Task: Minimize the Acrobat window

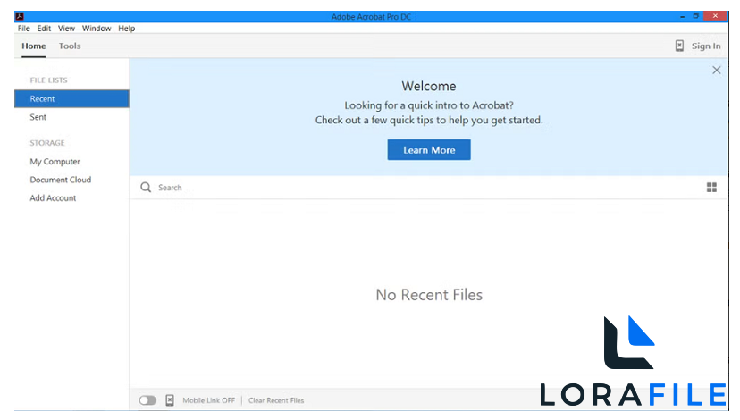Action: (683, 16)
